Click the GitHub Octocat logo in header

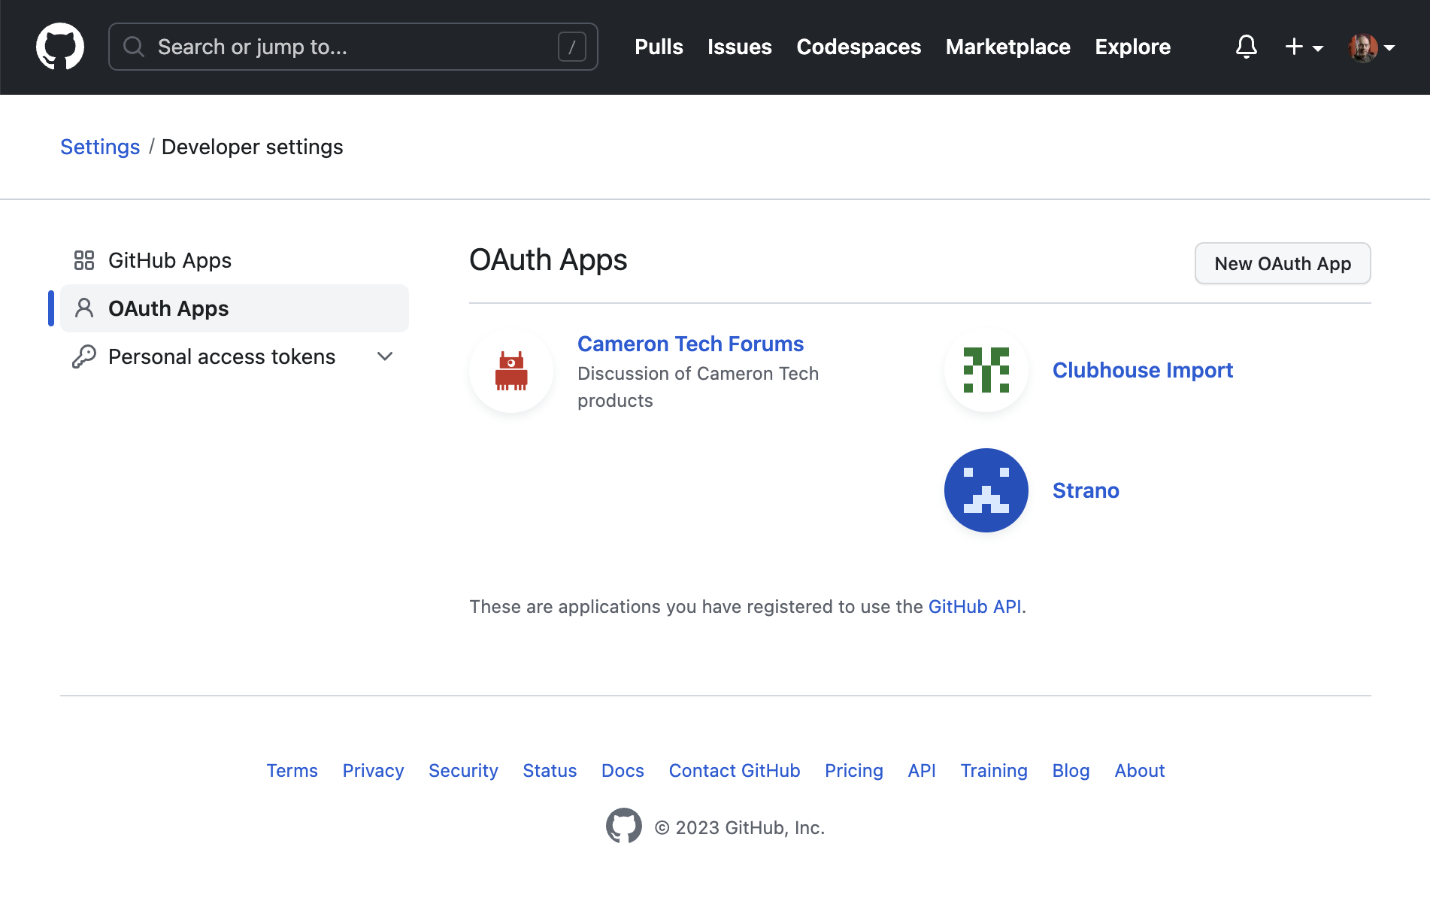coord(60,47)
